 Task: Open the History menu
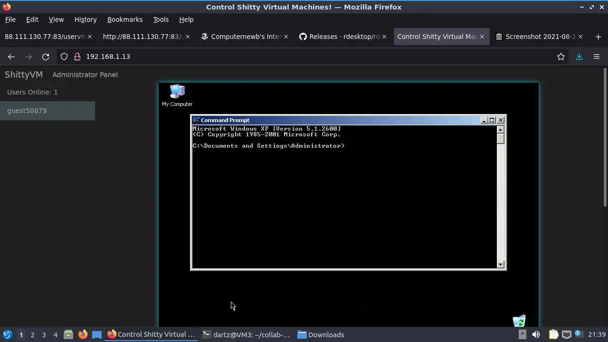click(85, 19)
